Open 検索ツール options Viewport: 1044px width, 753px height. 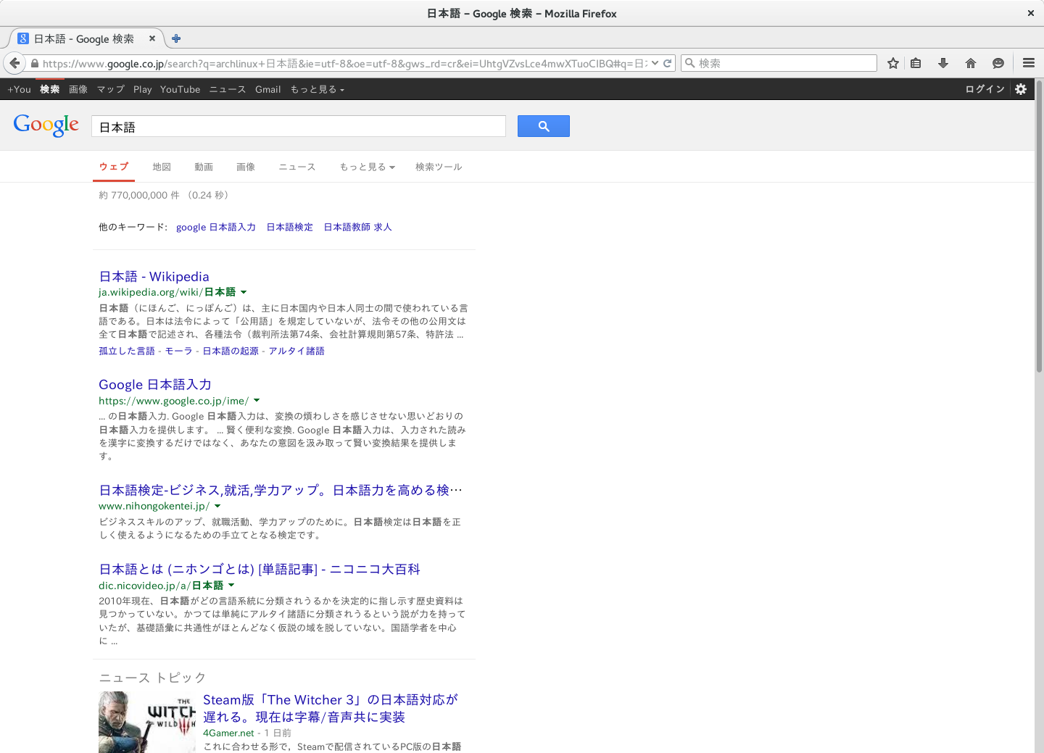click(439, 167)
